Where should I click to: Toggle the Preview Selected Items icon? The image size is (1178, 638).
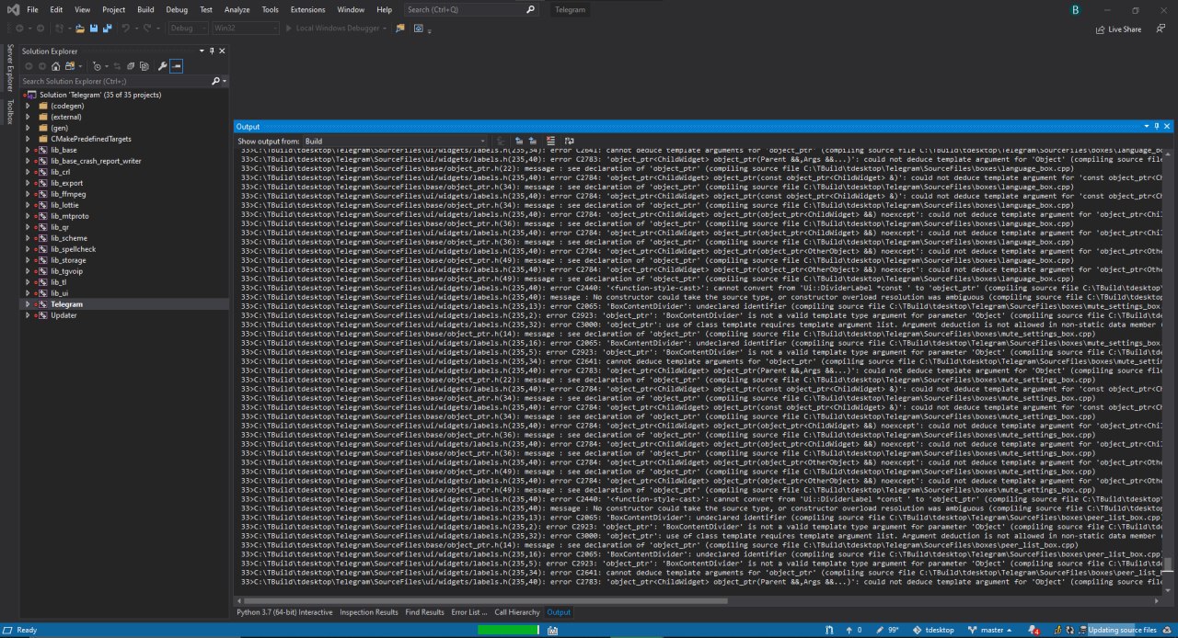coord(176,66)
